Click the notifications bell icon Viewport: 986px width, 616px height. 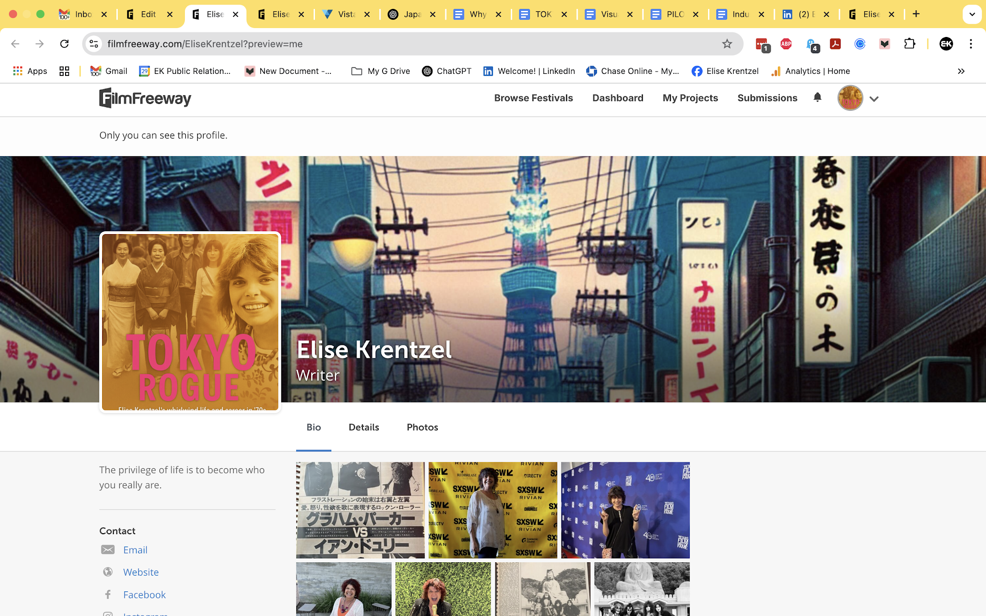pyautogui.click(x=817, y=98)
